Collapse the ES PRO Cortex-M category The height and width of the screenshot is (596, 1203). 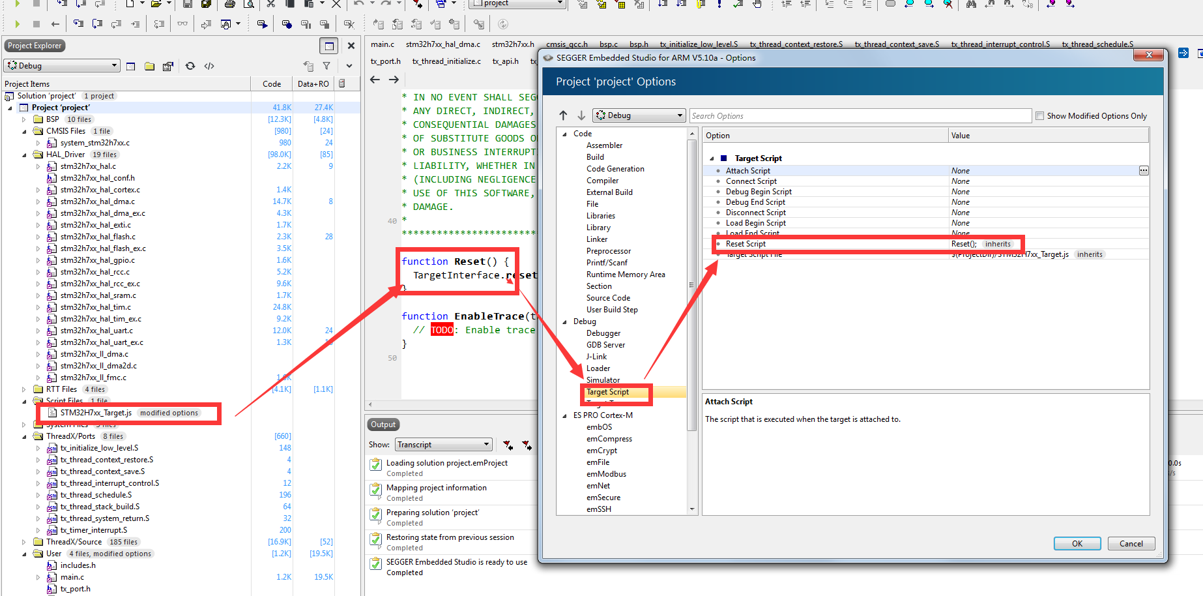coord(564,415)
